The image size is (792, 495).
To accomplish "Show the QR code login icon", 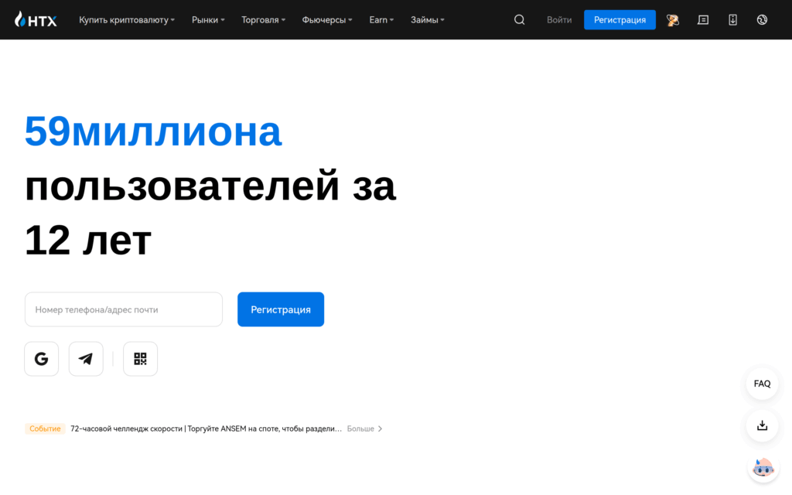I will (x=141, y=359).
